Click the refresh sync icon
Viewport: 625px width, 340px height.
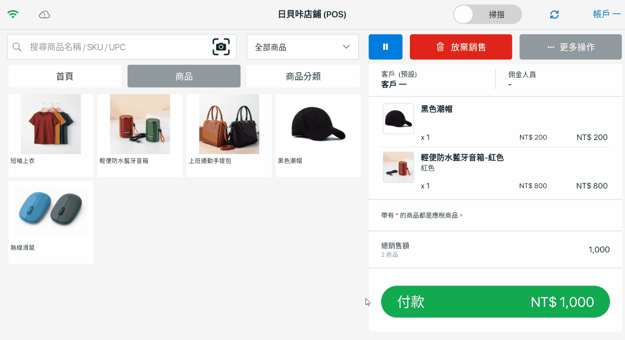point(554,14)
